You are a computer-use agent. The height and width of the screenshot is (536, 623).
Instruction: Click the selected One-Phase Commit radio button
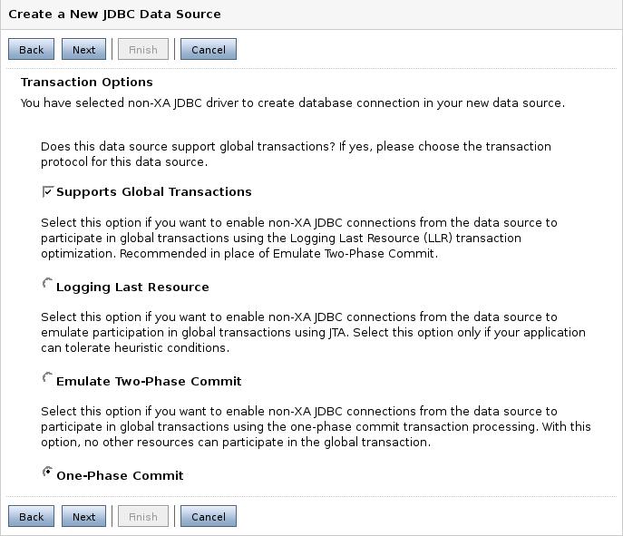point(47,472)
